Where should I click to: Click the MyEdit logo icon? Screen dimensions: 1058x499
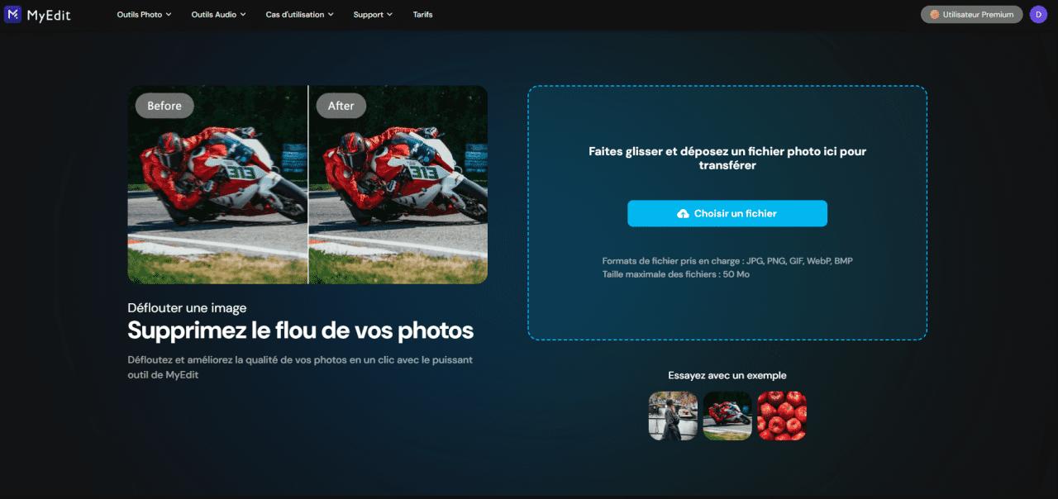click(12, 14)
